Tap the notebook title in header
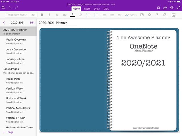Screen dimensions: 182x136 coord(91,5)
